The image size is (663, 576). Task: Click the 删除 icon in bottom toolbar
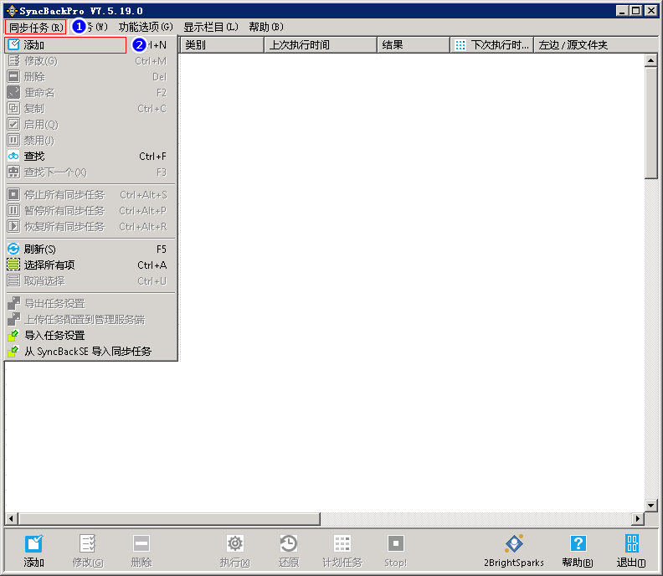click(141, 544)
